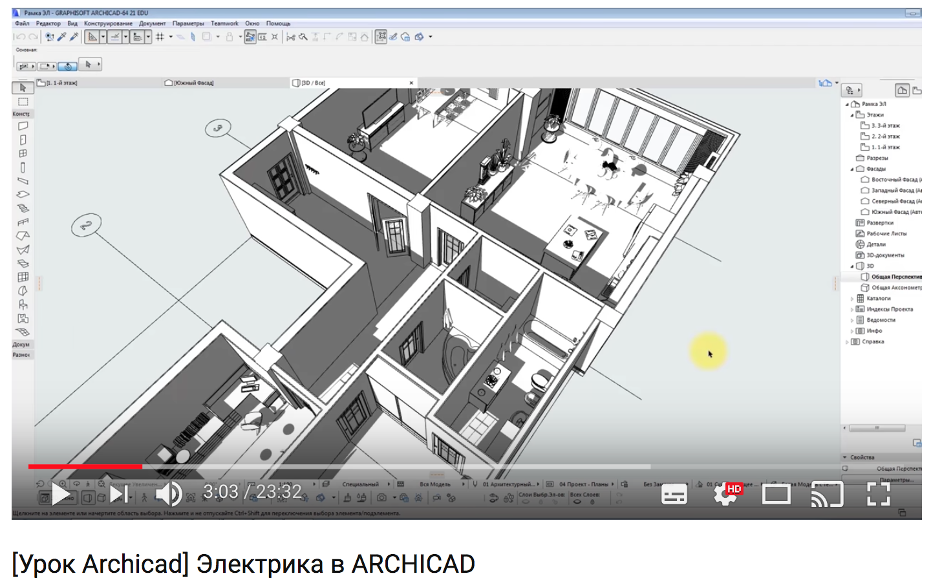Image resolution: width=931 pixels, height=578 pixels.
Task: Select the Window tool in the toolbox
Action: [x=23, y=154]
